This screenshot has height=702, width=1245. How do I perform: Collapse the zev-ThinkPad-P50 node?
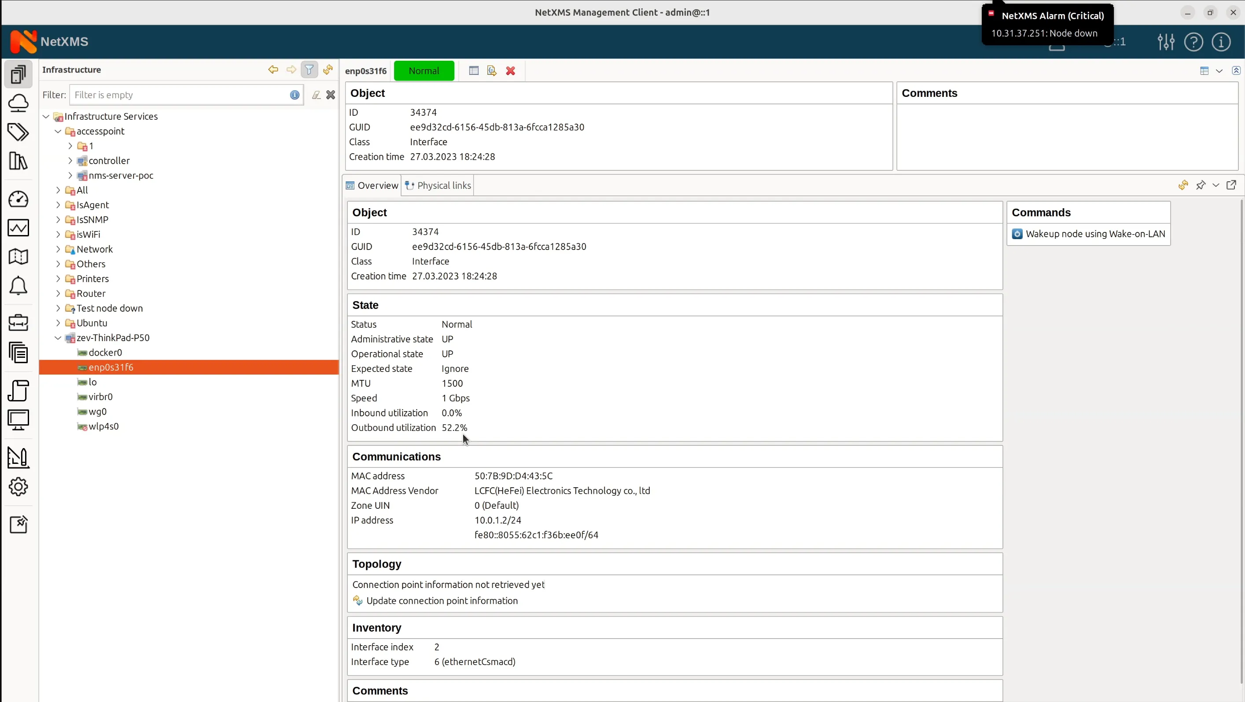click(58, 338)
